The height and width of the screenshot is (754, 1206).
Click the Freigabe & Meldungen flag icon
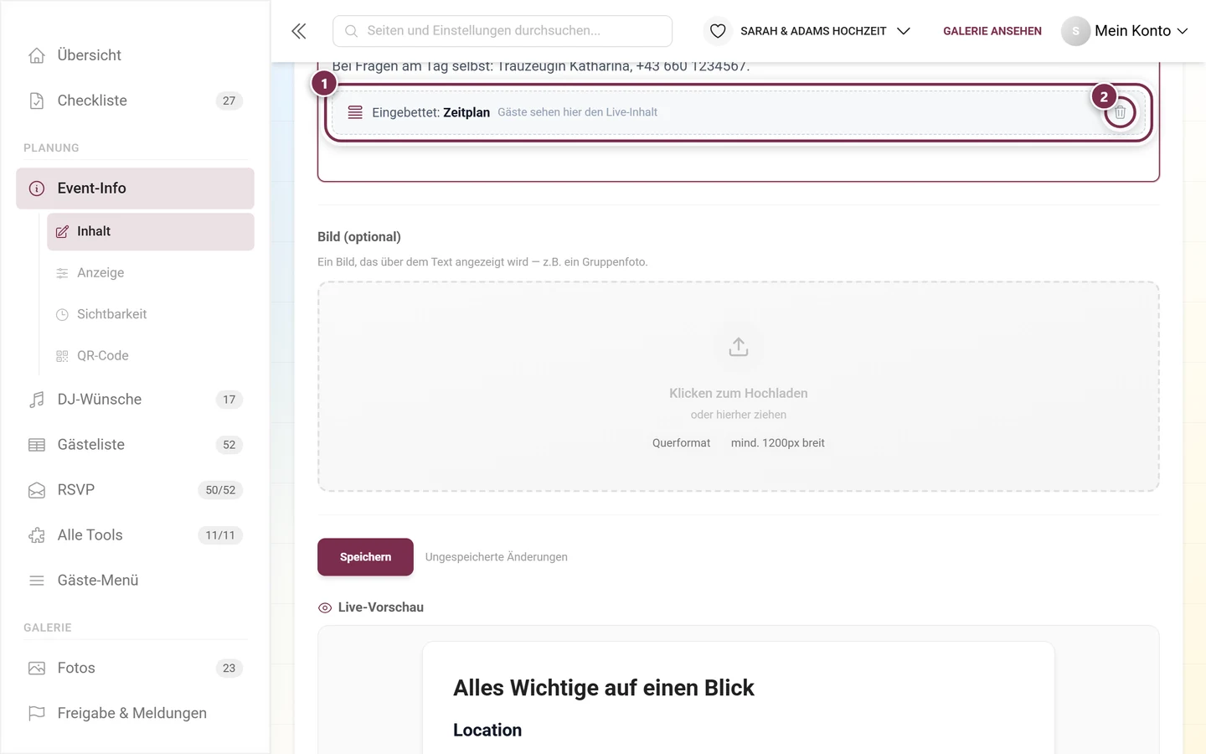tap(37, 714)
